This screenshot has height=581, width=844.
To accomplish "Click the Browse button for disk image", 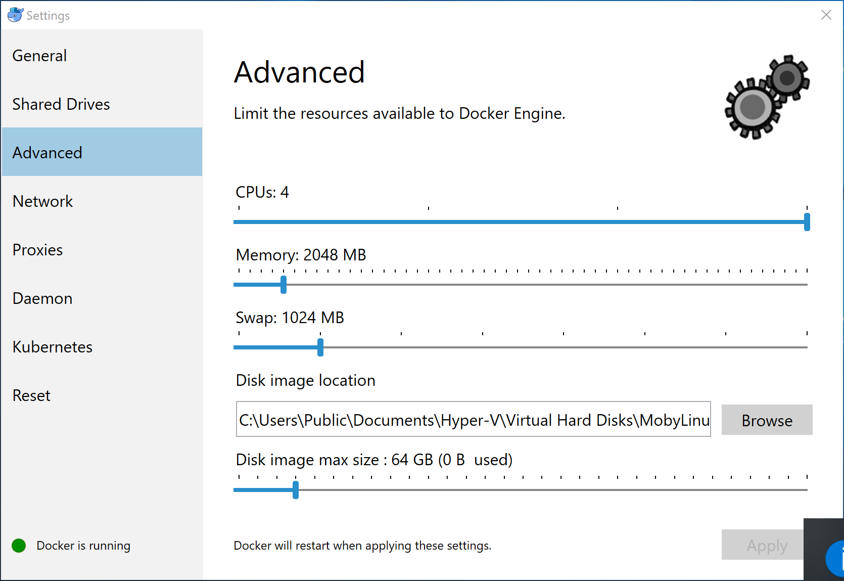I will point(767,420).
